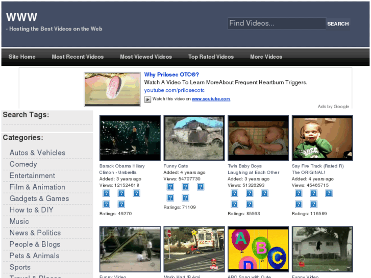The image size is (371, 278).
Task: Click the Ratings: 71109 text
Action: pyautogui.click(x=180, y=207)
